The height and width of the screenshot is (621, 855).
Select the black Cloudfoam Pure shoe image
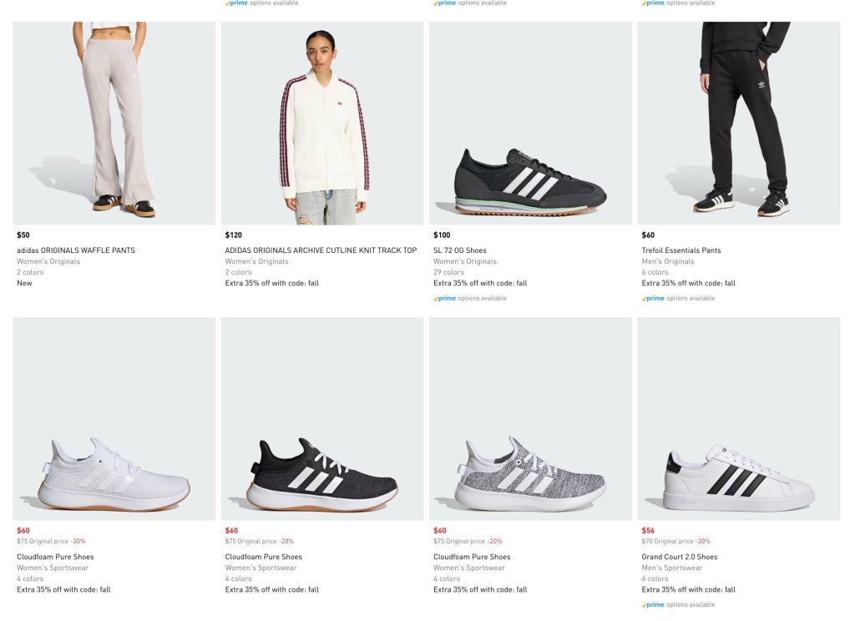[322, 419]
